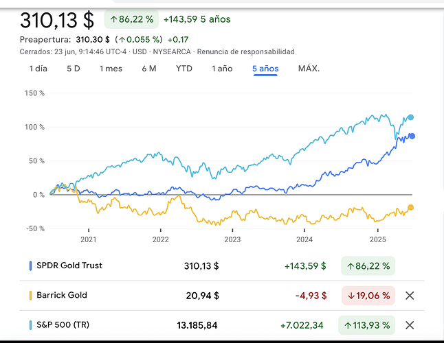Viewport: 444px width, 343px height.
Task: Click the 2023 axis label
Action: [x=232, y=239]
